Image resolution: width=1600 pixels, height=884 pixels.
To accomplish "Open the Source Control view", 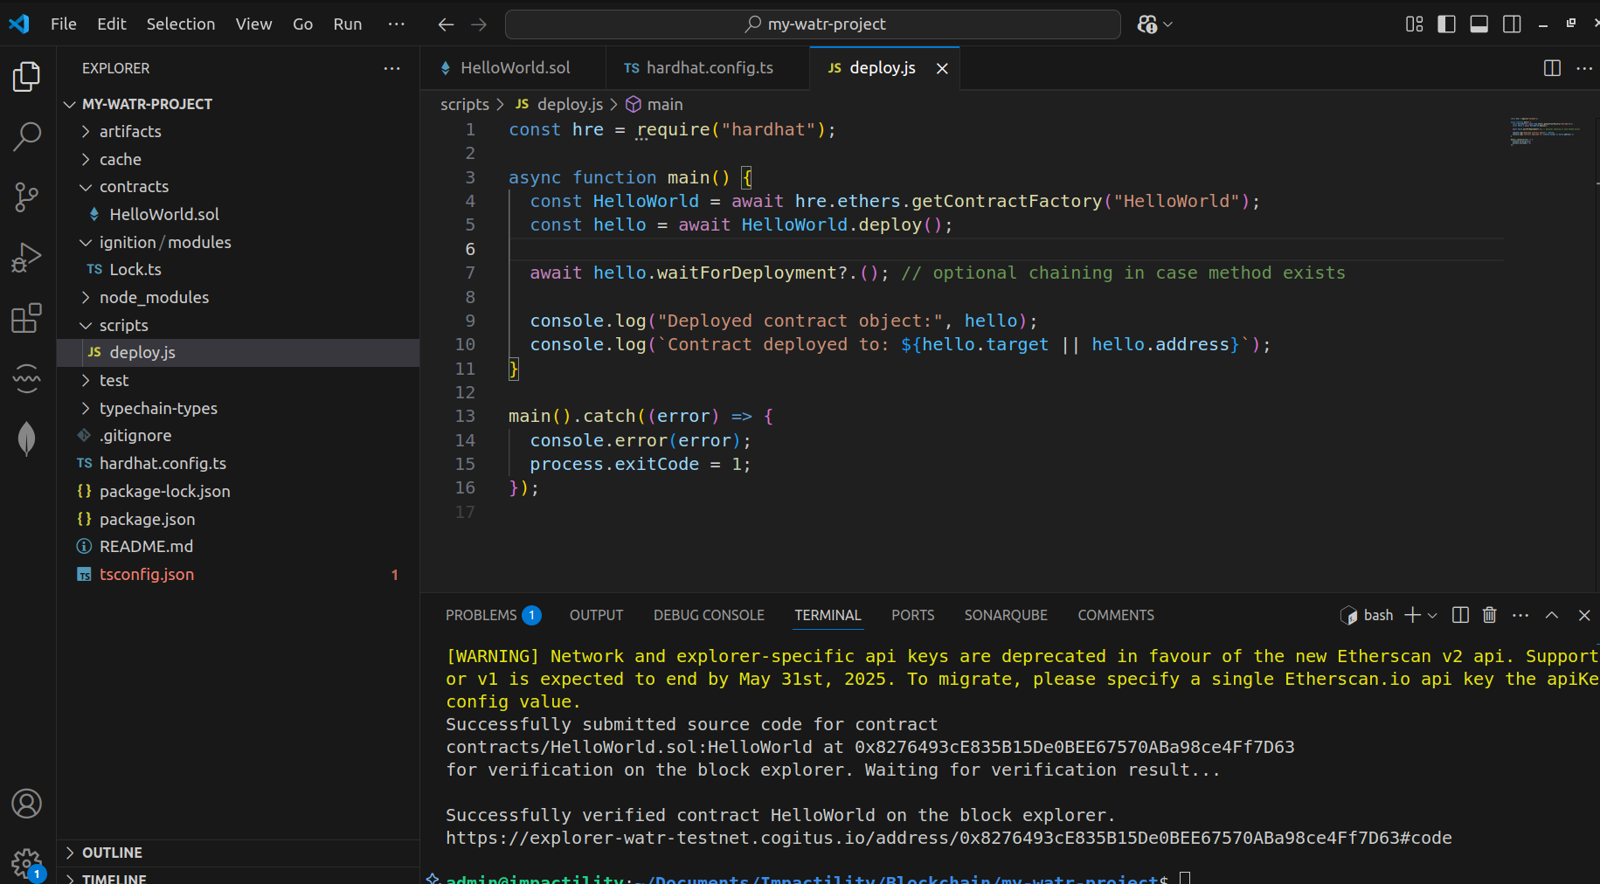I will coord(27,197).
